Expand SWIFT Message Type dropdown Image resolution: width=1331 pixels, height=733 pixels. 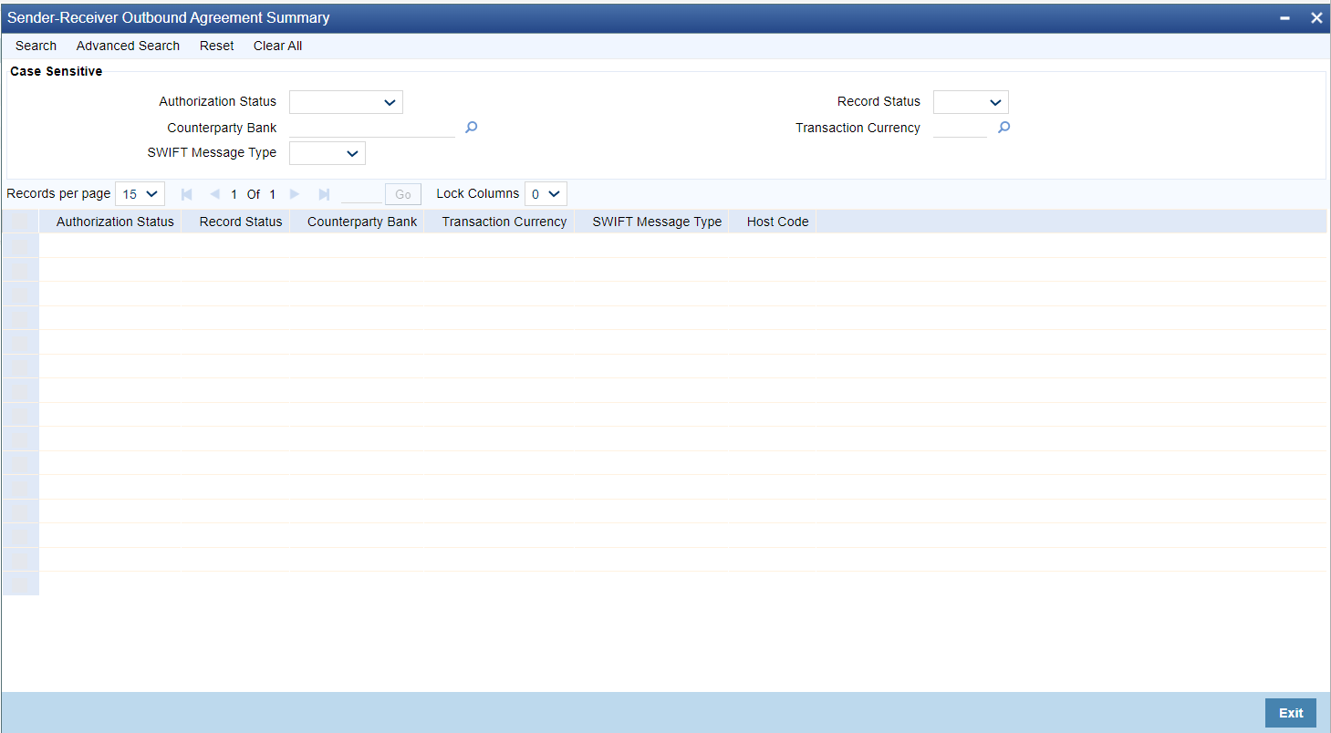click(328, 153)
